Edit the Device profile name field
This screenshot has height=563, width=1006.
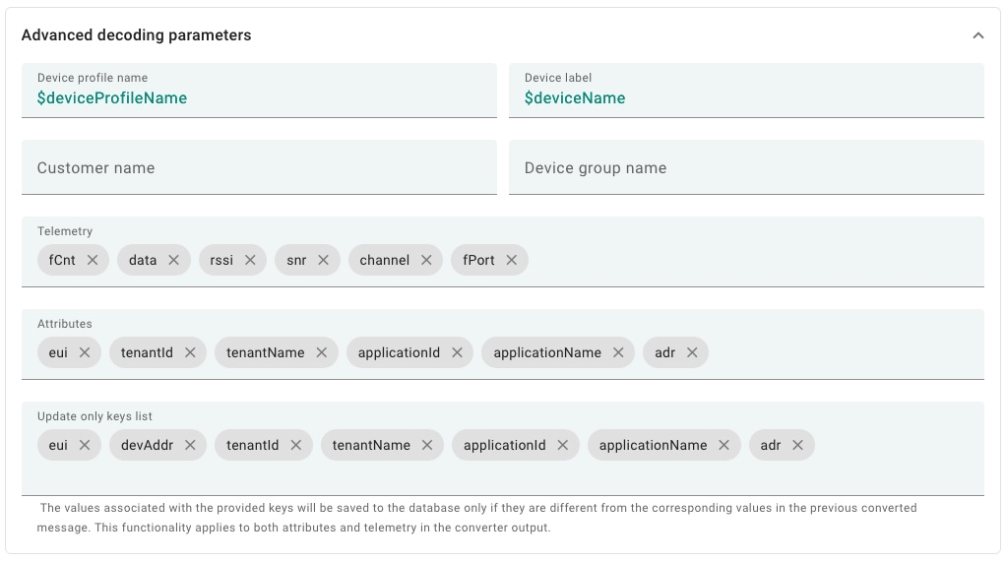coord(258,97)
